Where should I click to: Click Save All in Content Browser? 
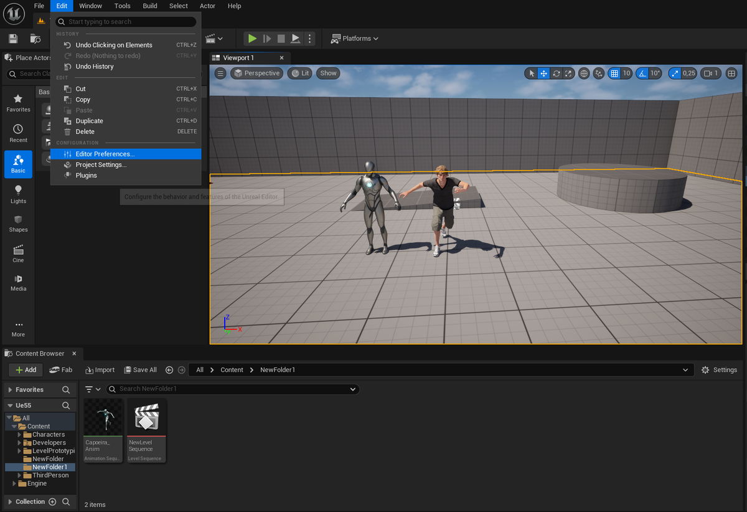[x=140, y=370]
